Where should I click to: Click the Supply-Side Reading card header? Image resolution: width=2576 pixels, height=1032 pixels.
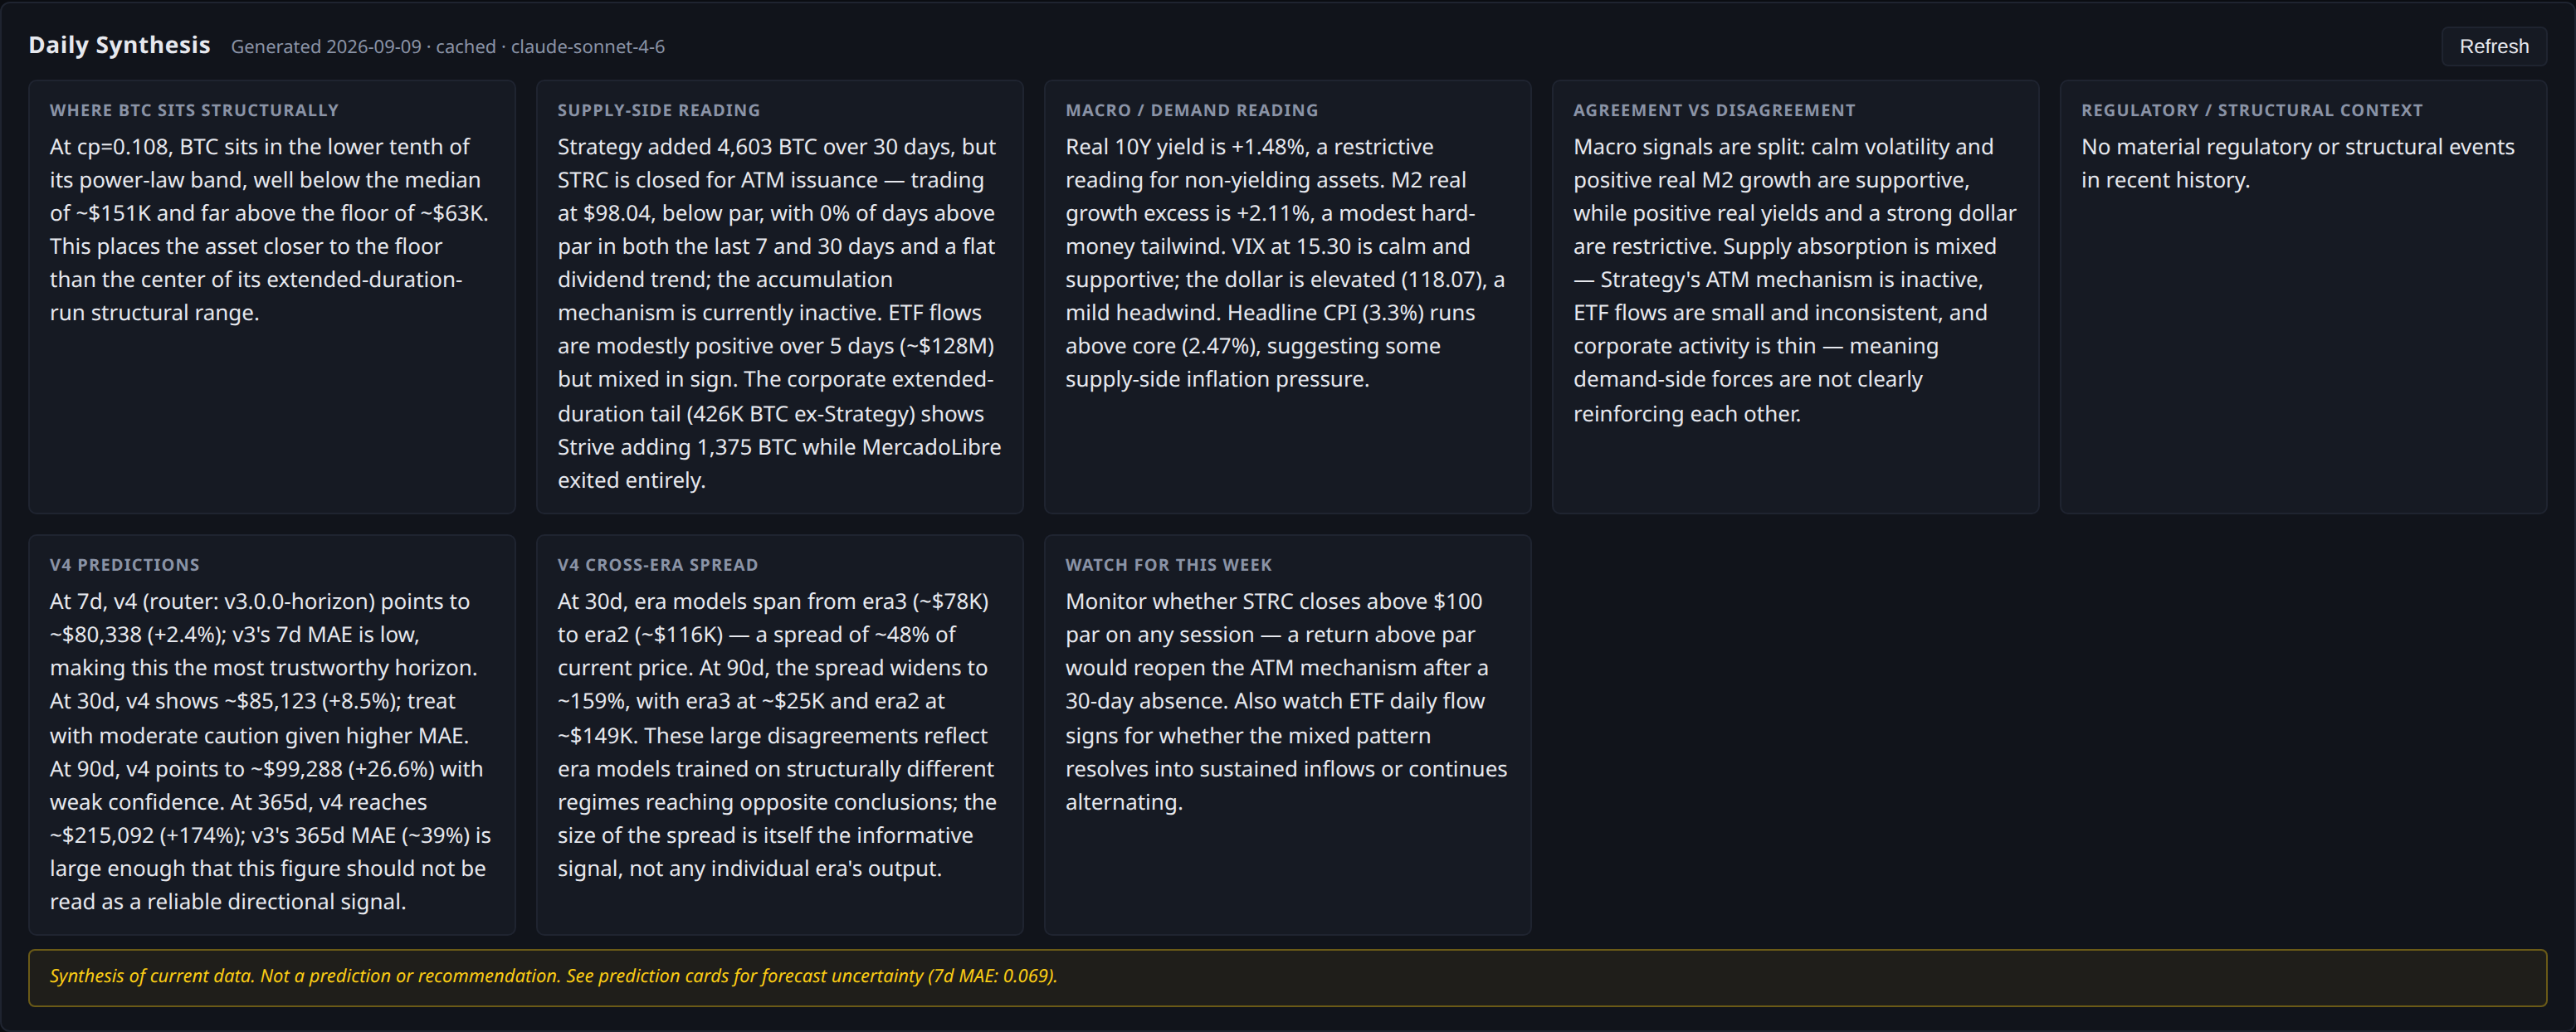[658, 110]
